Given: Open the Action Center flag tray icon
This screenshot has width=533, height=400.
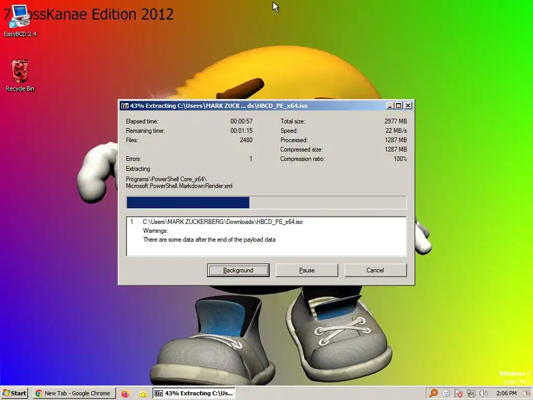Looking at the screenshot, I should click(458, 394).
